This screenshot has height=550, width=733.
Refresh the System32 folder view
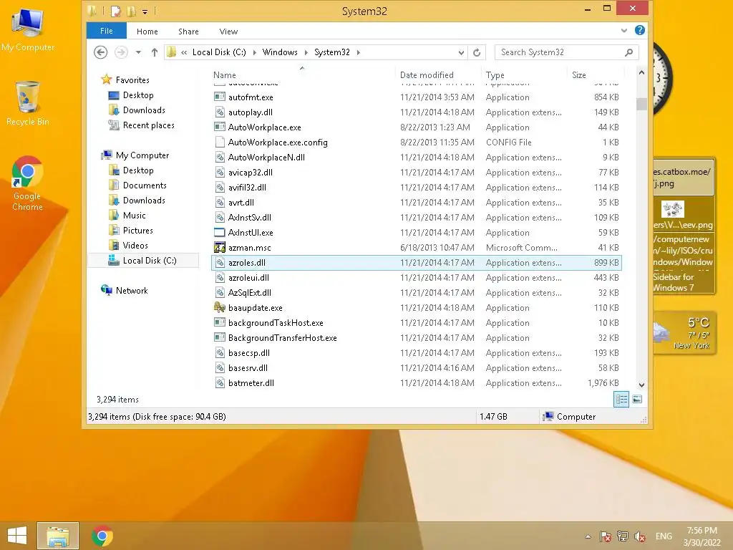click(x=477, y=52)
